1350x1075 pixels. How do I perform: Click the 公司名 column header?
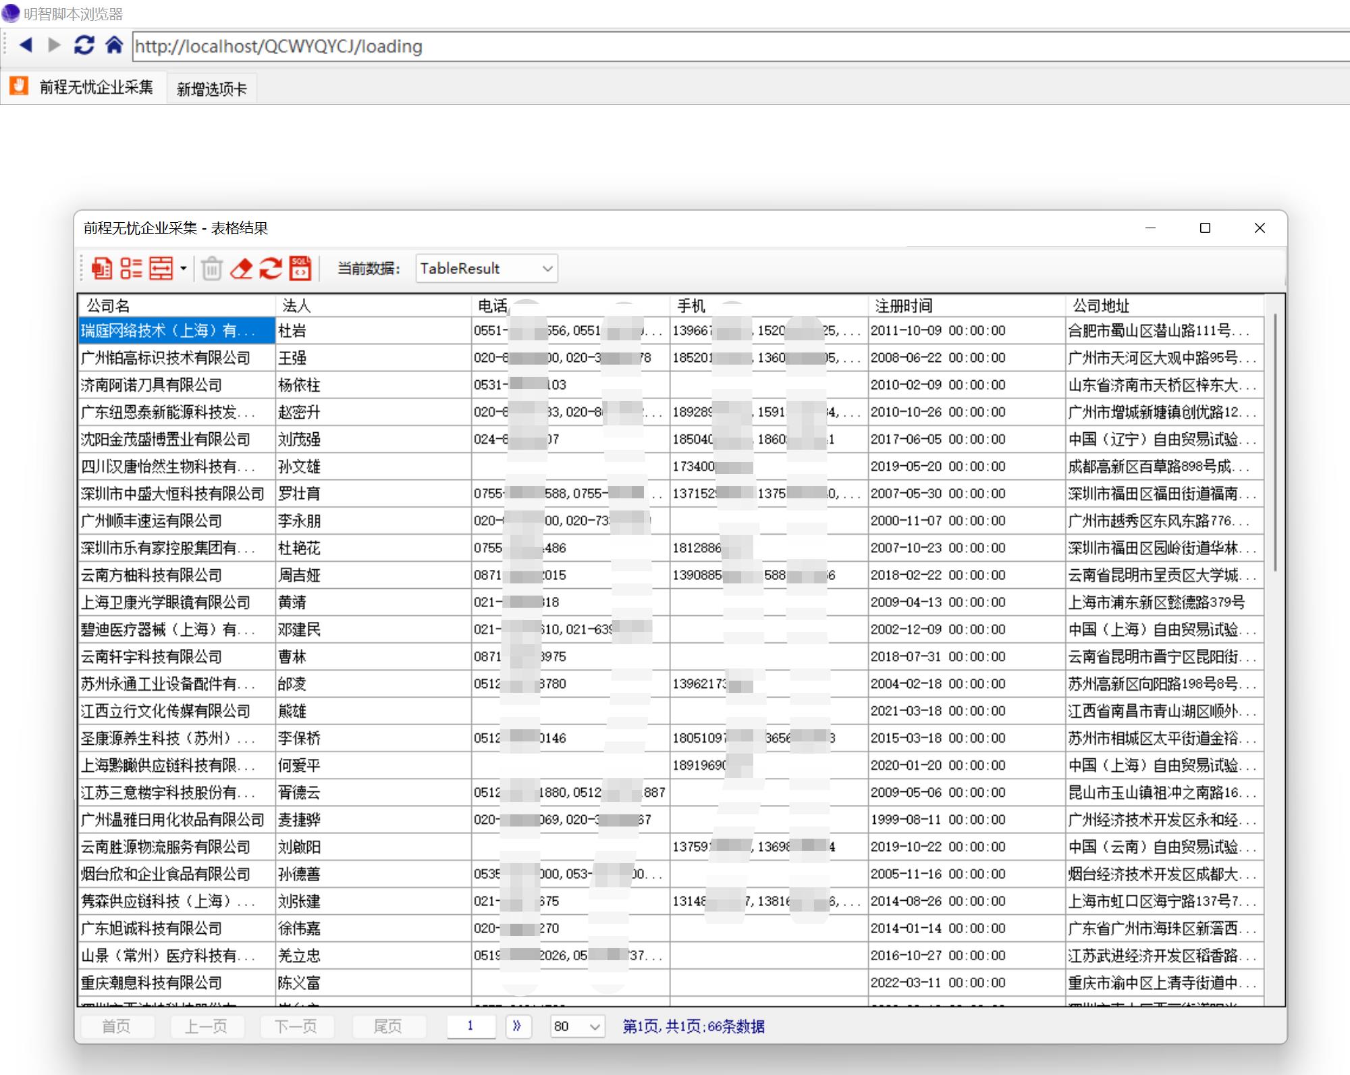tap(177, 306)
